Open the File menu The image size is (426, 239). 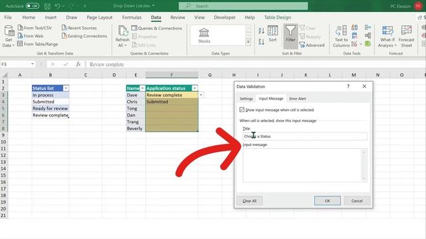pos(8,17)
